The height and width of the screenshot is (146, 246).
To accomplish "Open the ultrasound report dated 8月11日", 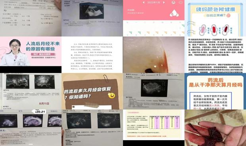I will 31,92.
